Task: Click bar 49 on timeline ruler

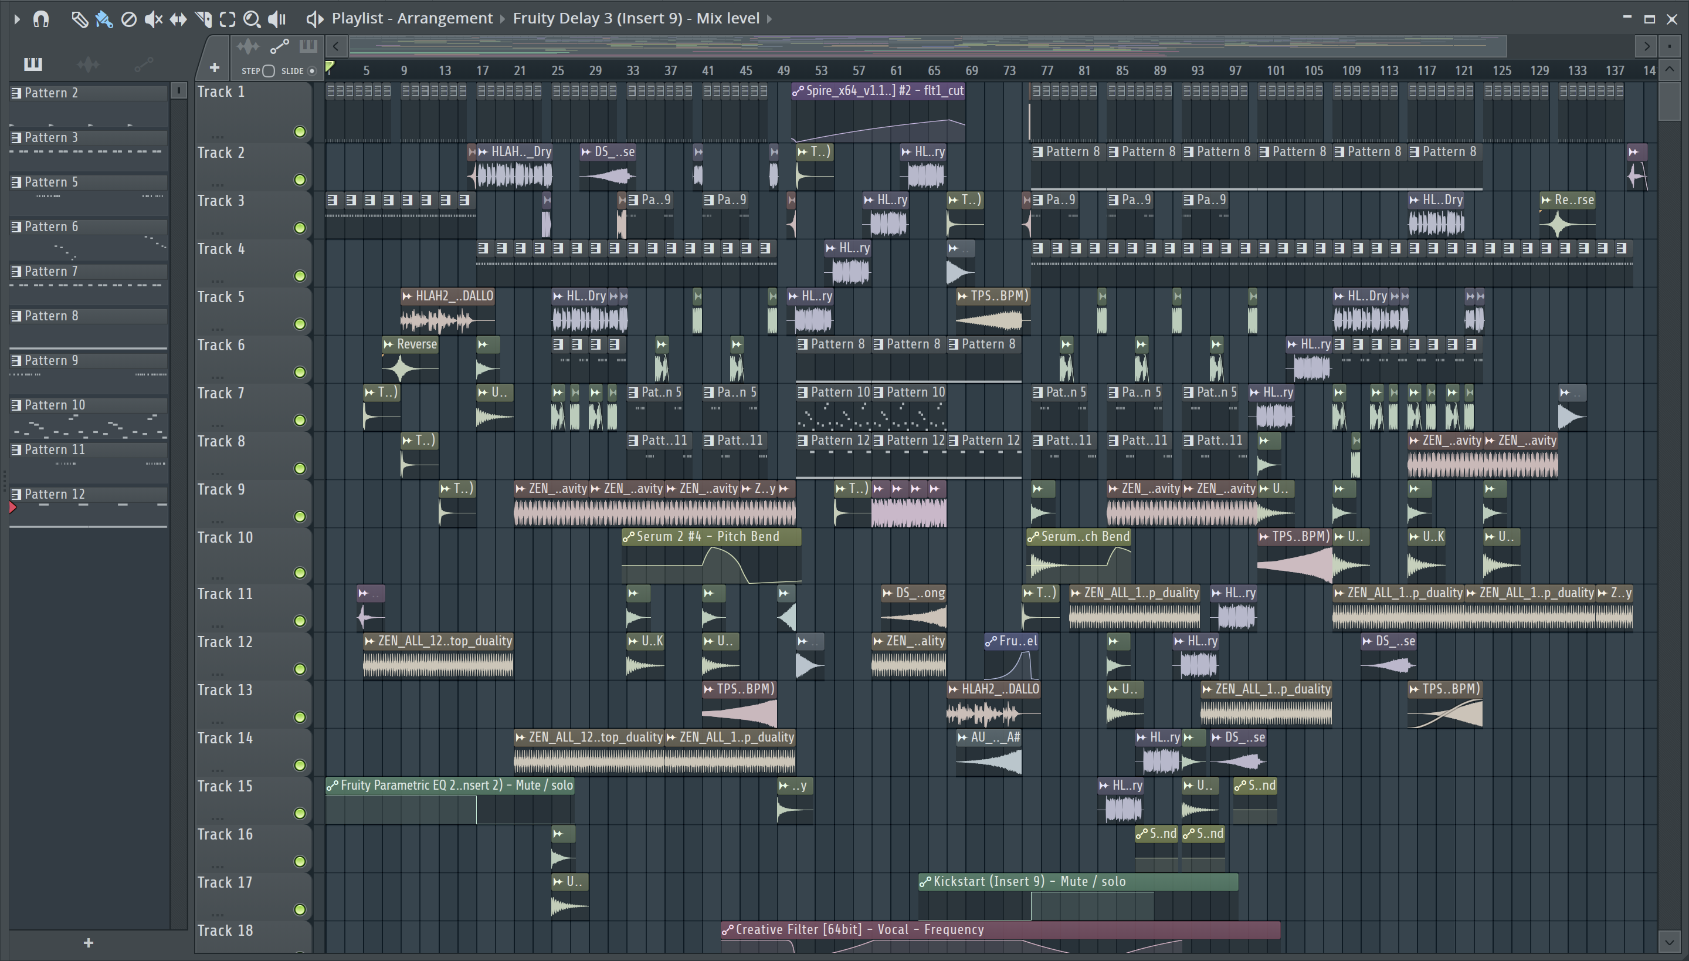Action: [x=783, y=70]
